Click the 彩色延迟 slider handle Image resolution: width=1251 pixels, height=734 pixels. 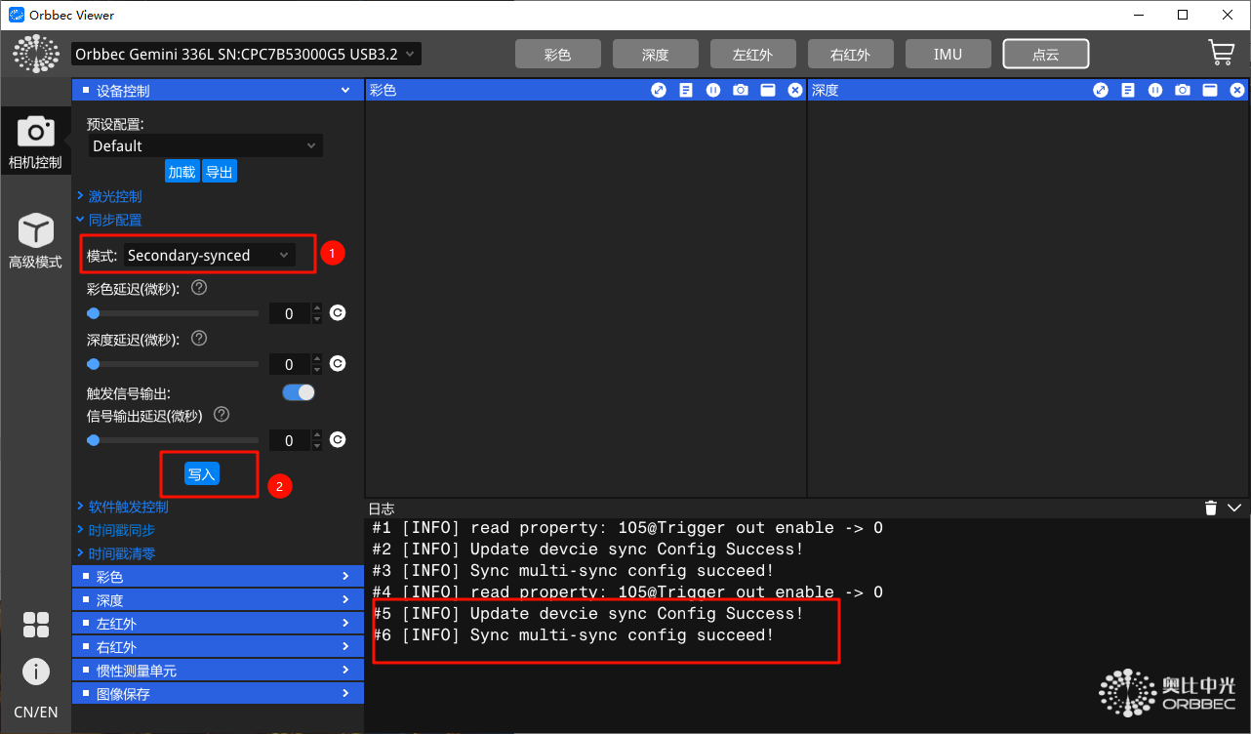(x=94, y=313)
